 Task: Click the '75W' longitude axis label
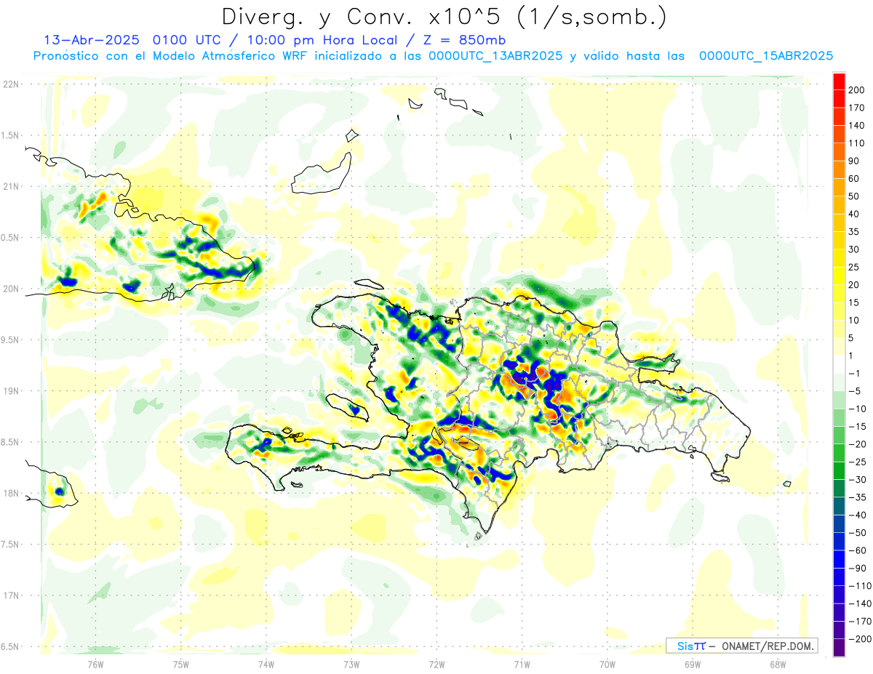coord(181,664)
